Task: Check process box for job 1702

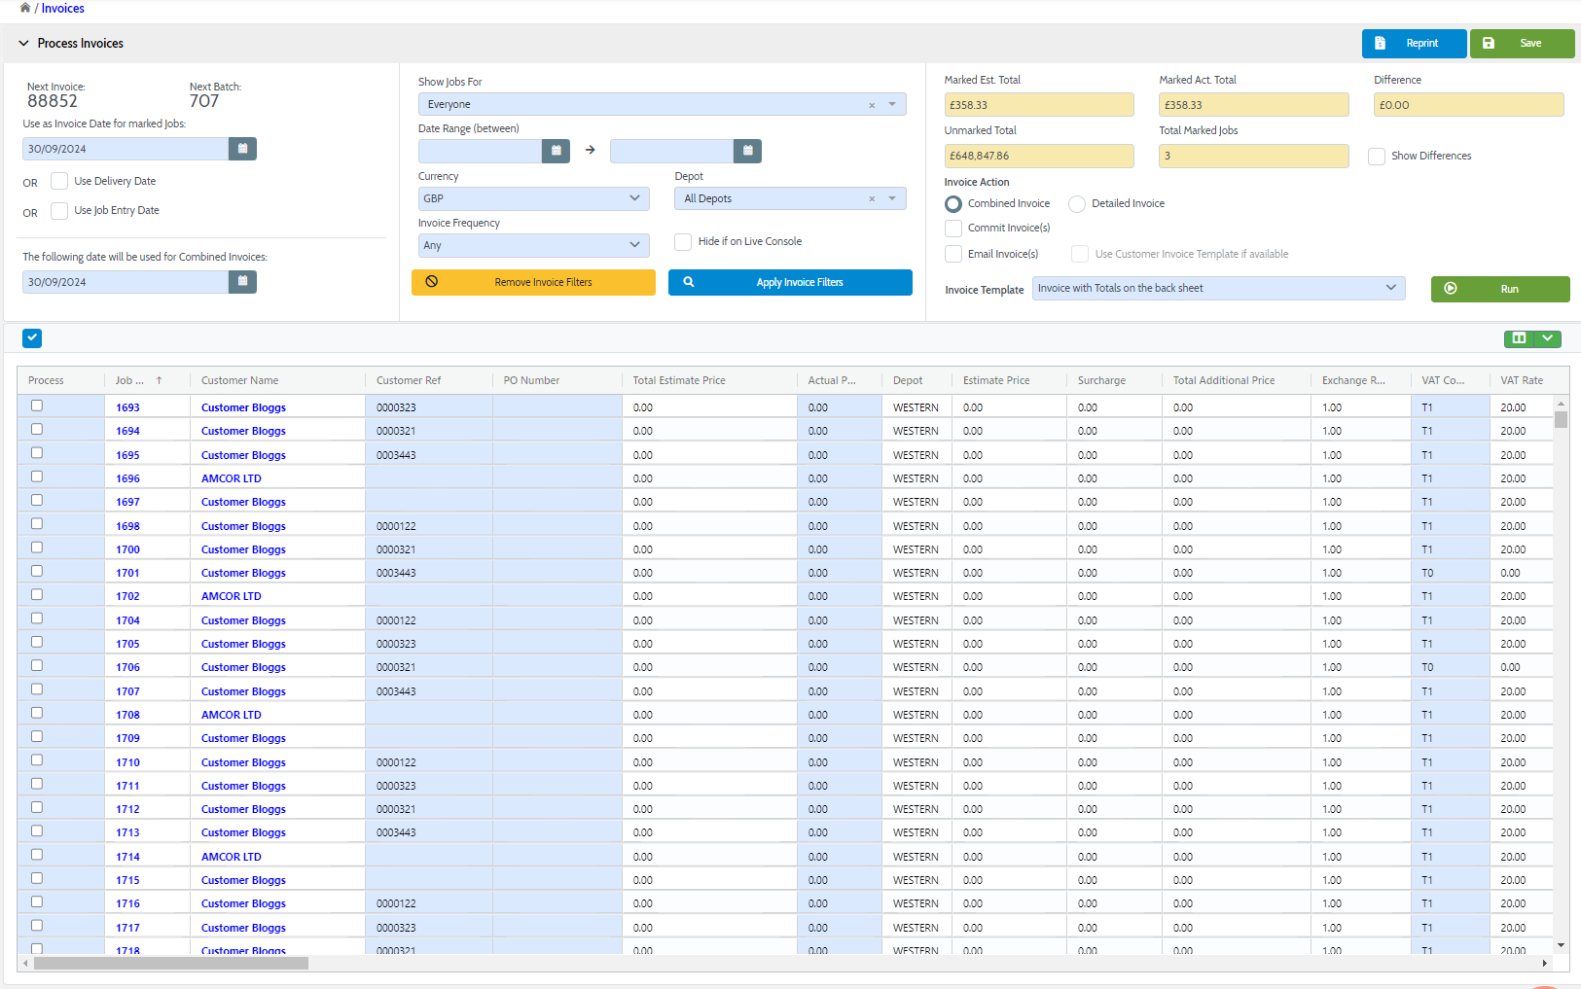Action: pos(37,594)
